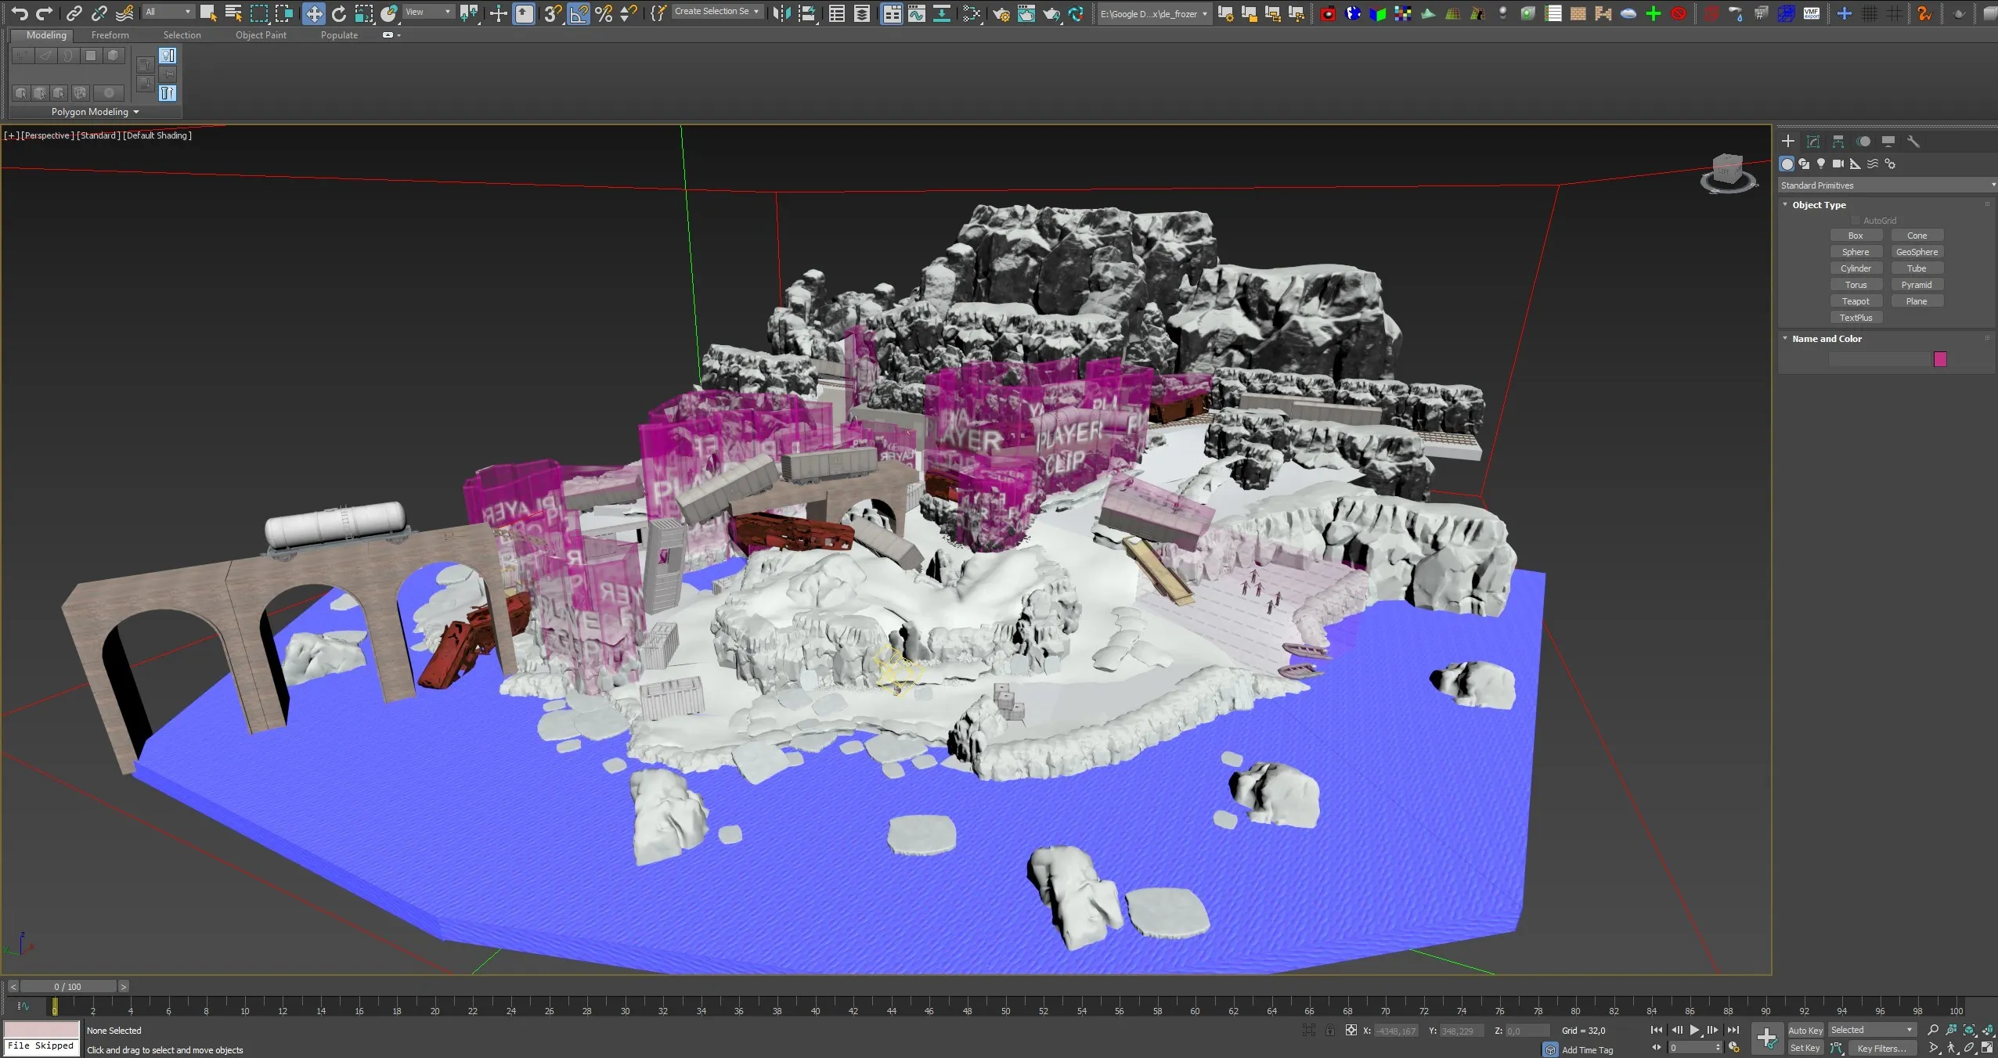Click the Redo arrow icon

(45, 13)
